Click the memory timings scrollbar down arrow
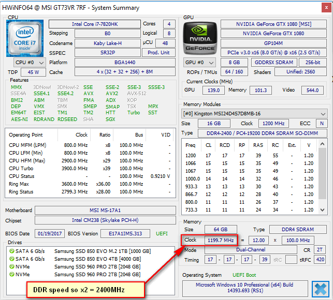 [x=324, y=210]
